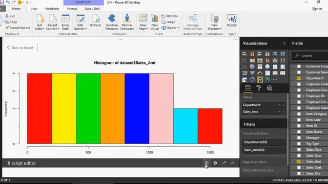Check the Manager field checkbox

[299, 137]
